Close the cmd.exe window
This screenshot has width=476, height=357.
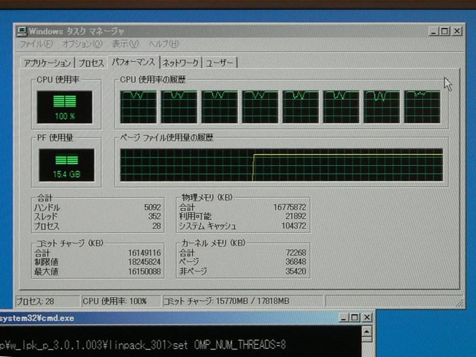click(x=367, y=318)
